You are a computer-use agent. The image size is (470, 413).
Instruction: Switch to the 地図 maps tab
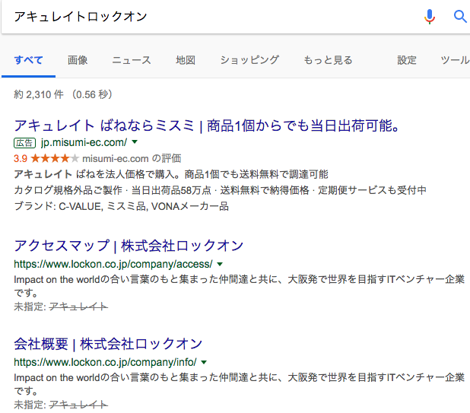point(186,60)
